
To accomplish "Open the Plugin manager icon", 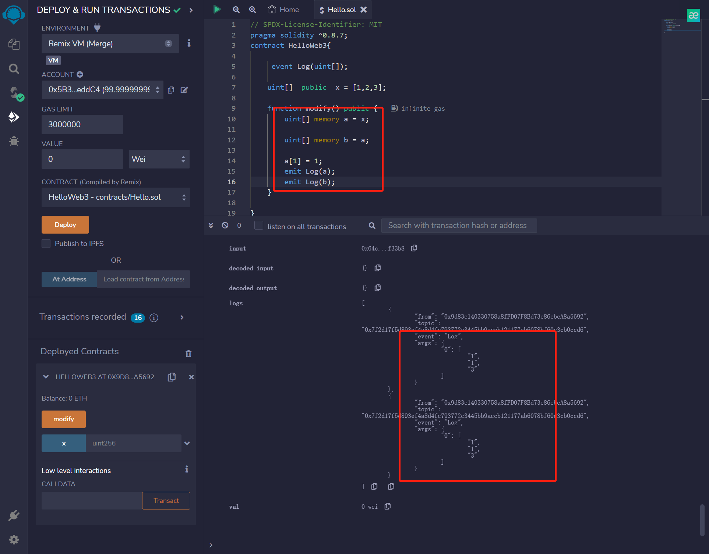I will coord(14,515).
